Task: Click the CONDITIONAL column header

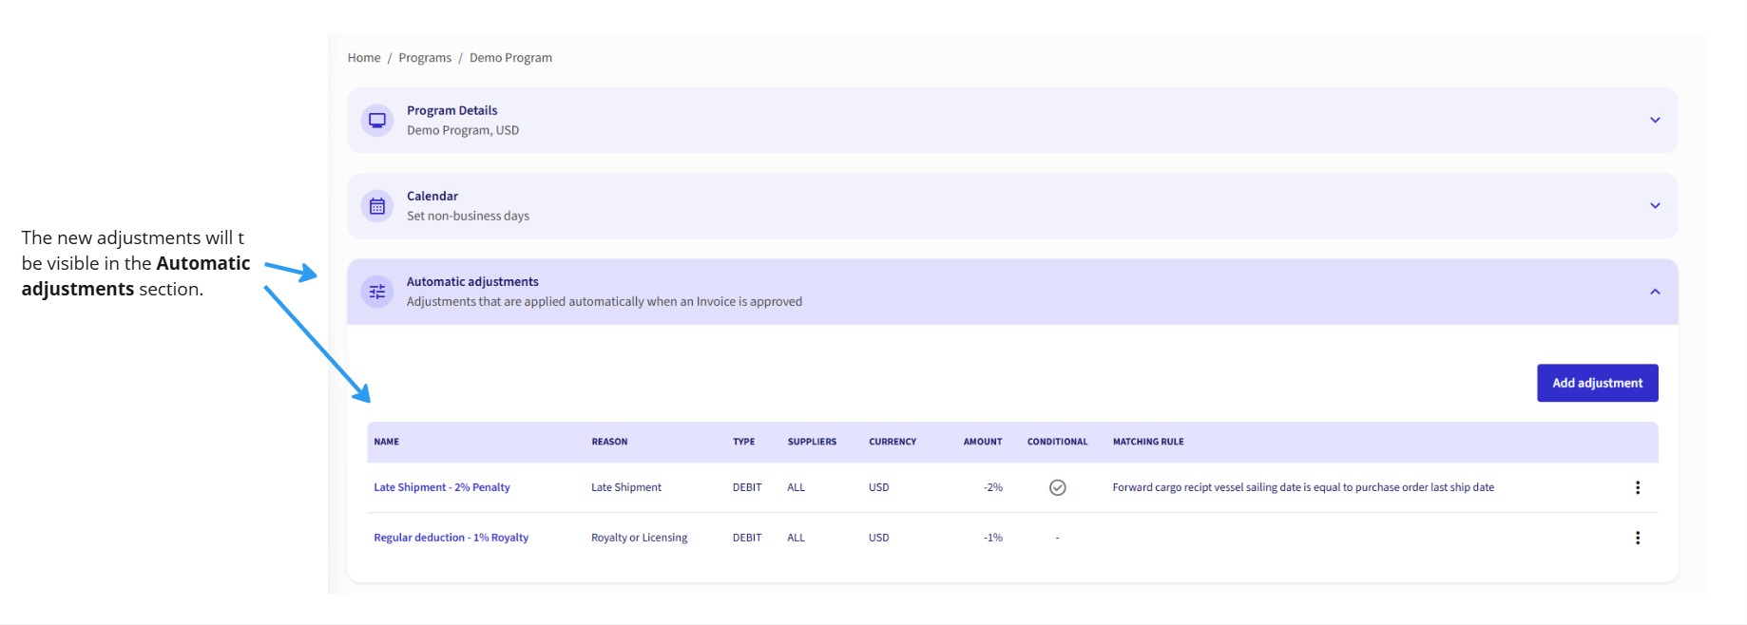Action: pos(1057,442)
